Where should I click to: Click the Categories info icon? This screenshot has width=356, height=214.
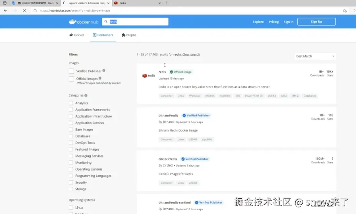coord(86,95)
